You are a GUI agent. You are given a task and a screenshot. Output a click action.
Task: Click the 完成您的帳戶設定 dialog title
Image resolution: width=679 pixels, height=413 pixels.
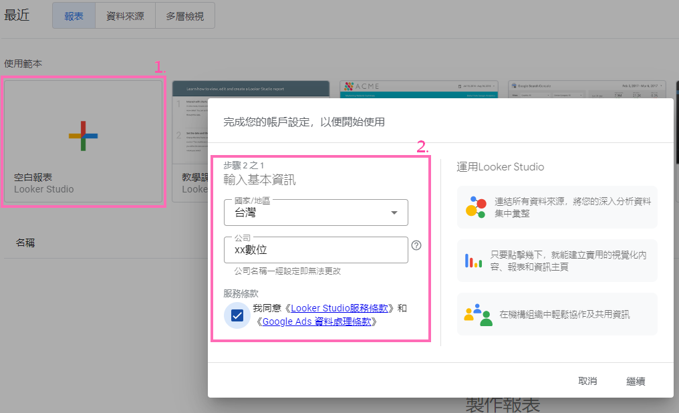click(x=304, y=122)
